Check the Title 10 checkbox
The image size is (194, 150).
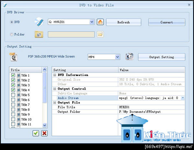(x=13, y=119)
